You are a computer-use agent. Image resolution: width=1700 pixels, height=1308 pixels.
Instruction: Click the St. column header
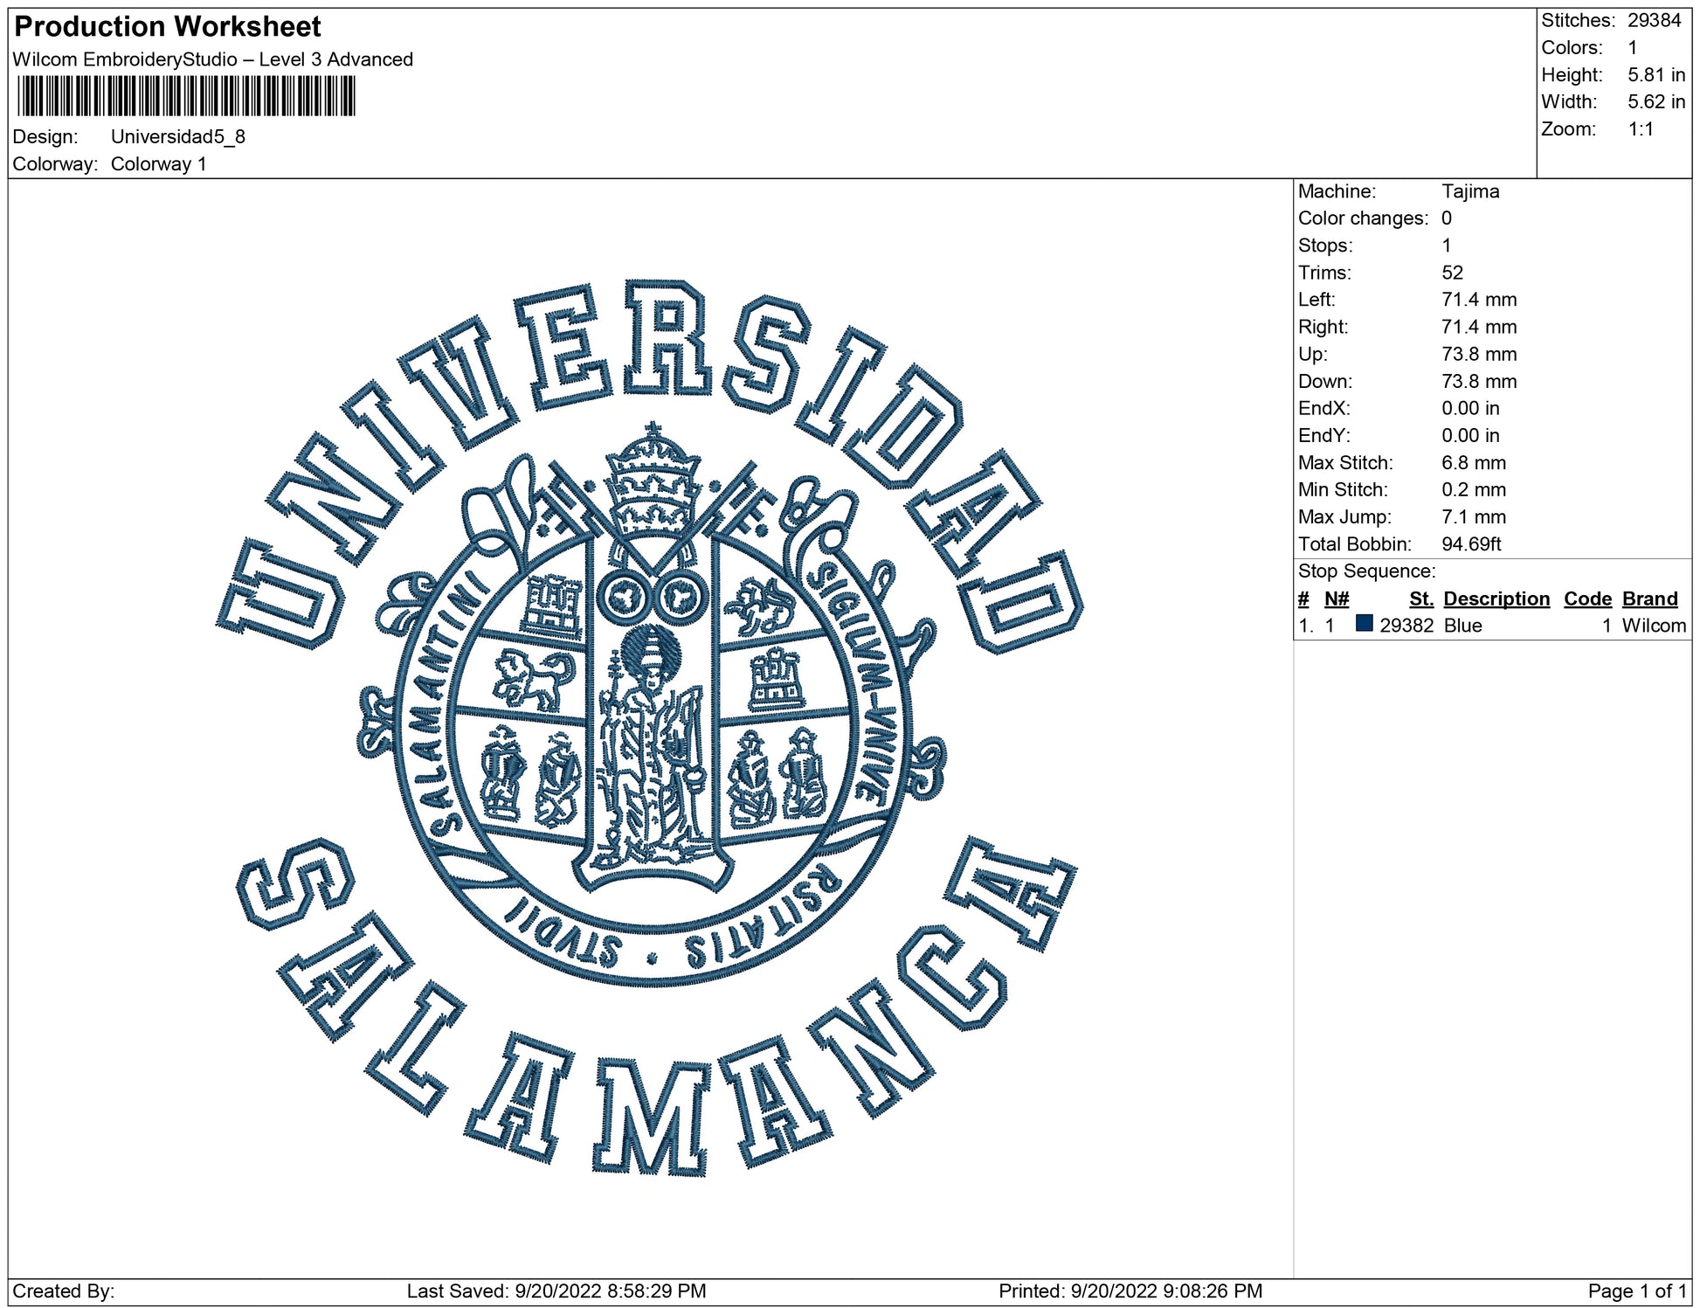pos(1420,599)
